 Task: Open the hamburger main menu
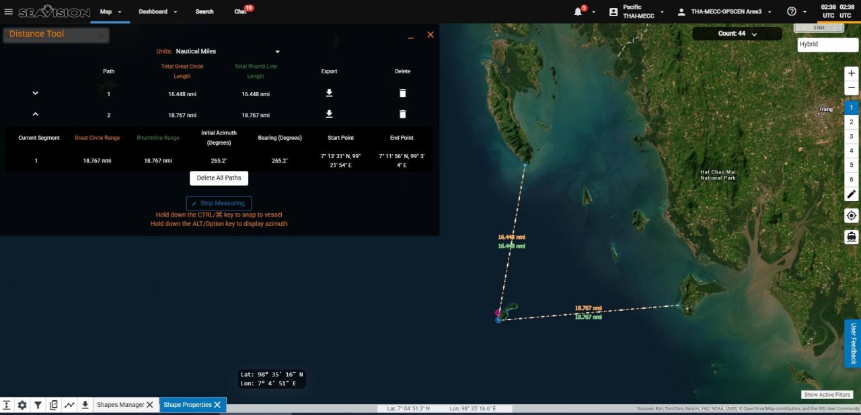(9, 11)
